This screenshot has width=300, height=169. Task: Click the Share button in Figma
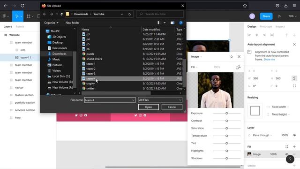[x=266, y=16]
